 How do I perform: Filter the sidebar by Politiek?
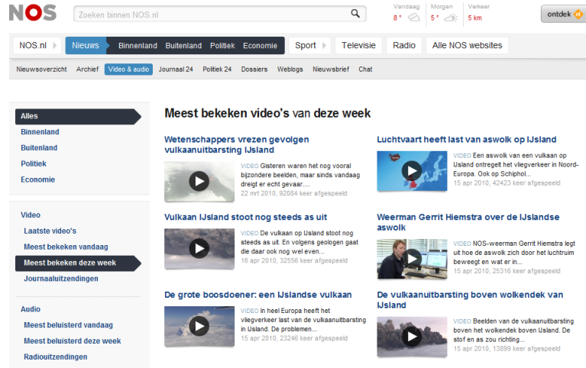34,163
